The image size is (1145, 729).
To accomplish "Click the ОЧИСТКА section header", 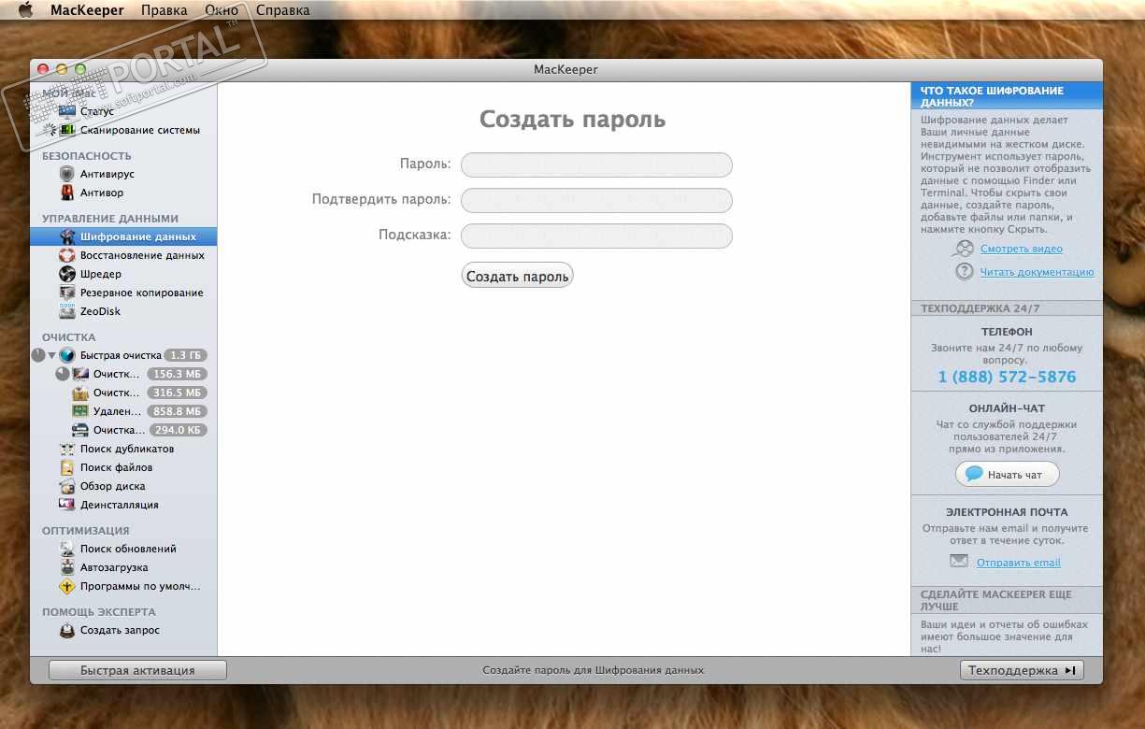I will (68, 336).
